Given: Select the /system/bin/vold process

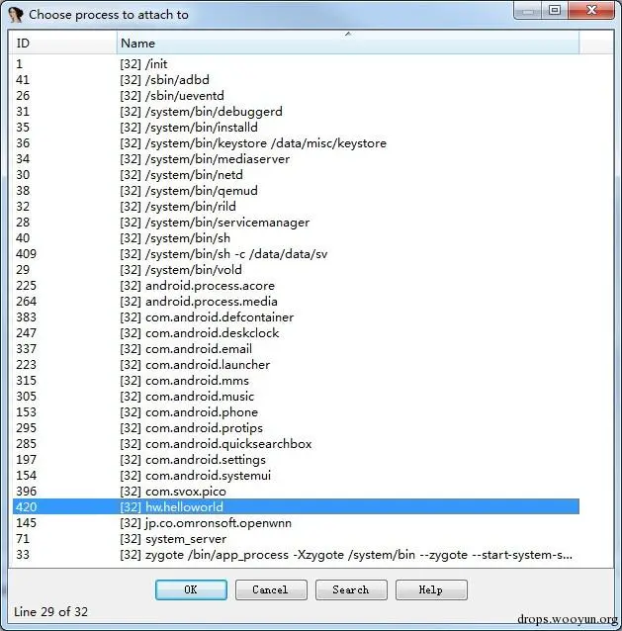Looking at the screenshot, I should pyautogui.click(x=296, y=270).
